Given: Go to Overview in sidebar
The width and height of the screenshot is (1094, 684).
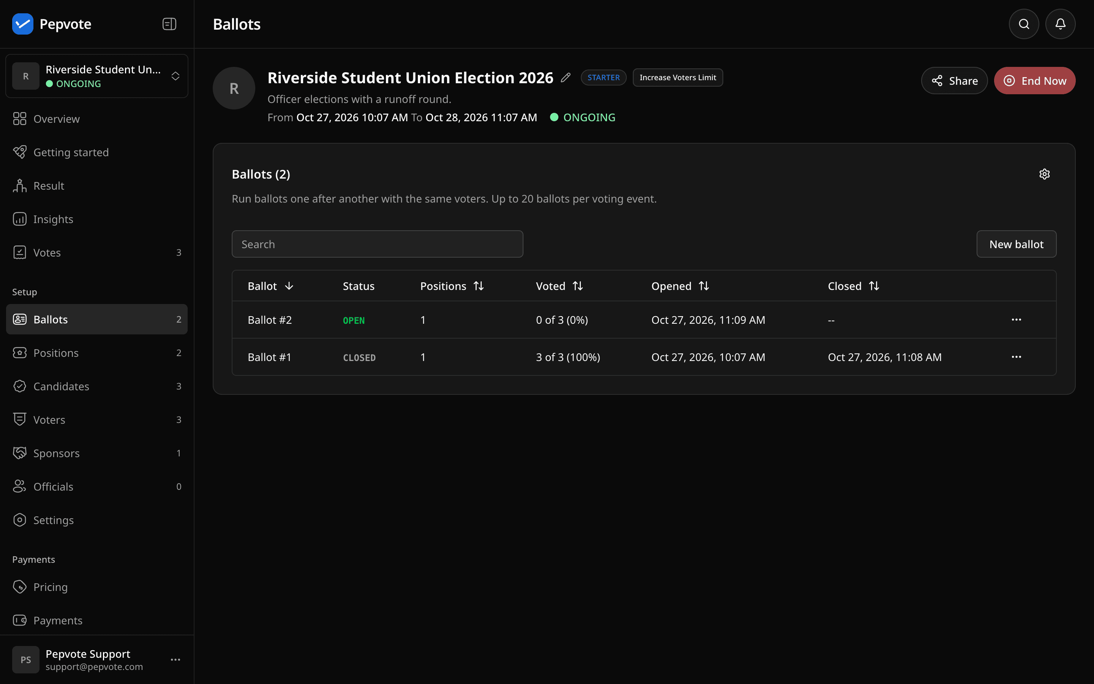Looking at the screenshot, I should [97, 119].
